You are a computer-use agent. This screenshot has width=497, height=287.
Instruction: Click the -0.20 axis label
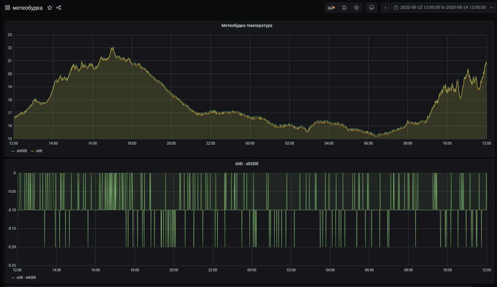pyautogui.click(x=11, y=247)
